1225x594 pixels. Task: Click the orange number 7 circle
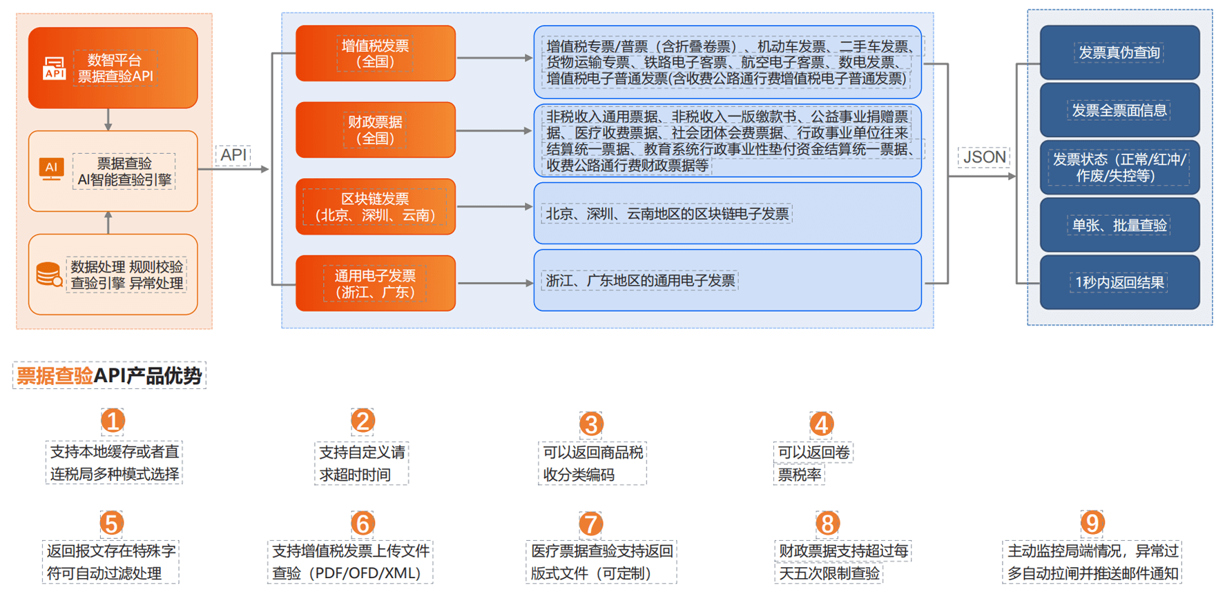click(x=591, y=524)
